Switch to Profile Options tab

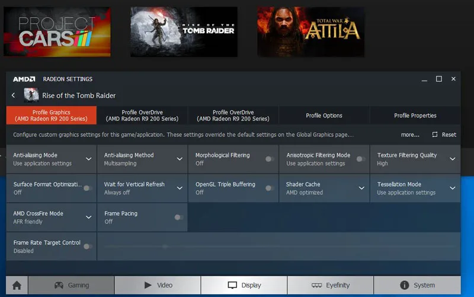324,116
